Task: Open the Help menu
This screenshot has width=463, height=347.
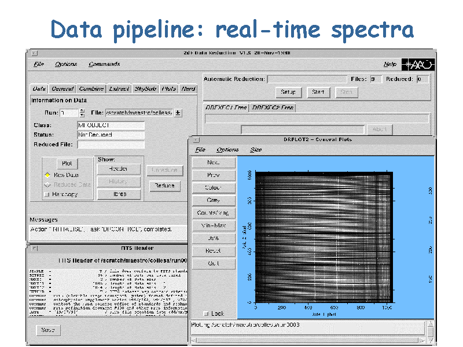Action: [x=389, y=64]
